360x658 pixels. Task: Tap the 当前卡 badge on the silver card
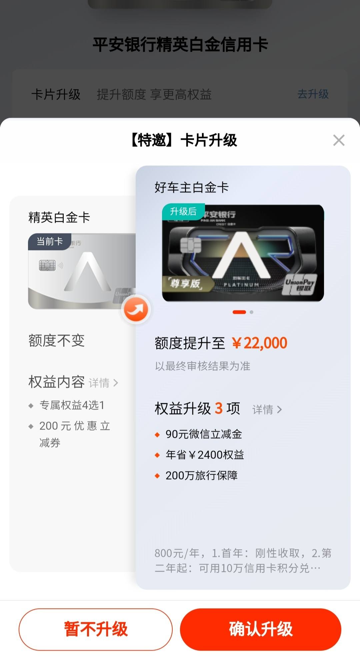50,241
